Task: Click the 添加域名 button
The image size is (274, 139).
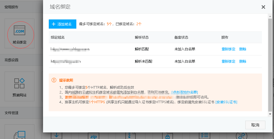Action: click(62, 24)
